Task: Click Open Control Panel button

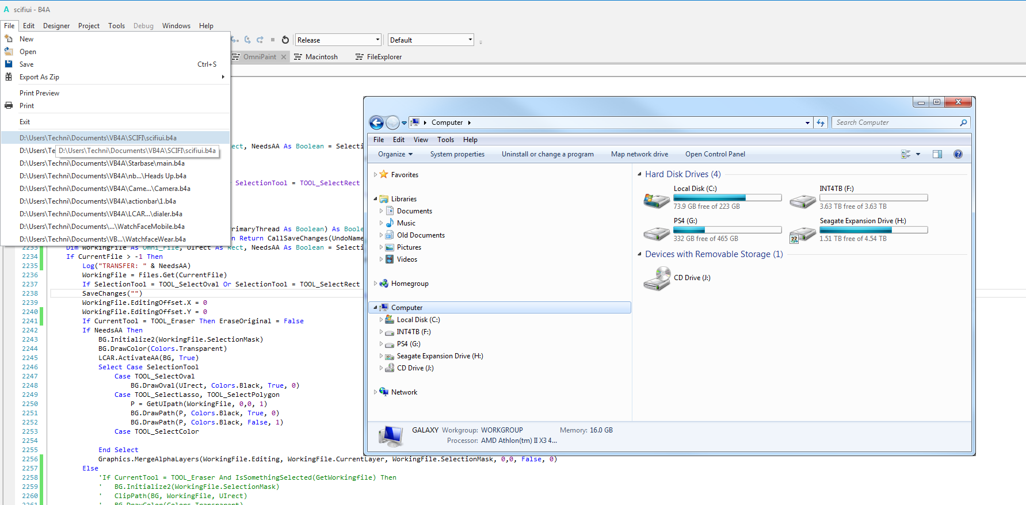Action: tap(715, 154)
